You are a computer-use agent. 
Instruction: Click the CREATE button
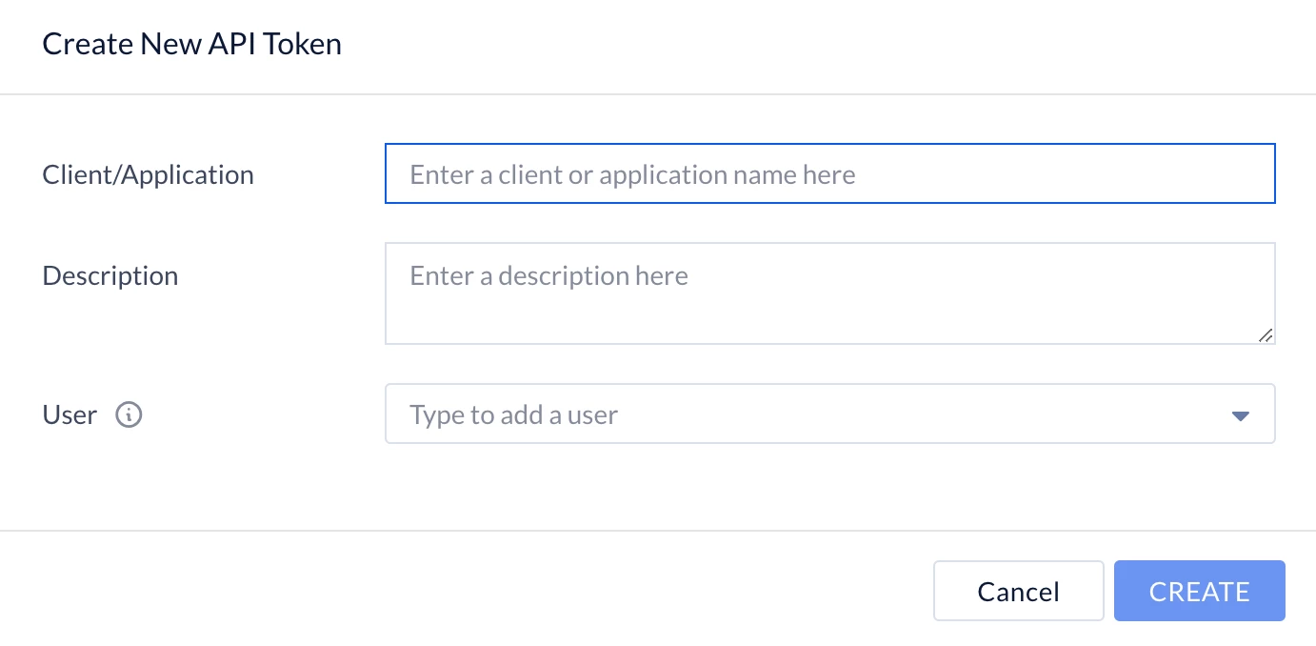pos(1199,592)
